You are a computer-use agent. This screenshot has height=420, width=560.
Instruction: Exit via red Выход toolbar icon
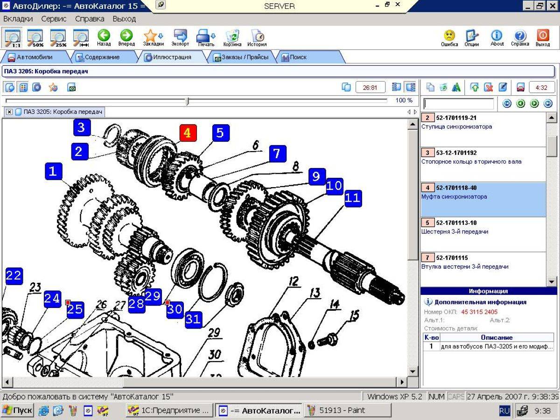click(543, 38)
